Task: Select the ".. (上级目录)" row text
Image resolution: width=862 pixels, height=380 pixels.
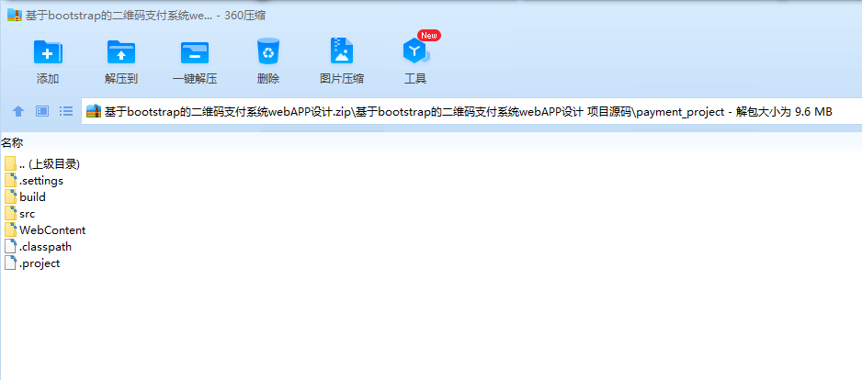Action: 50,163
